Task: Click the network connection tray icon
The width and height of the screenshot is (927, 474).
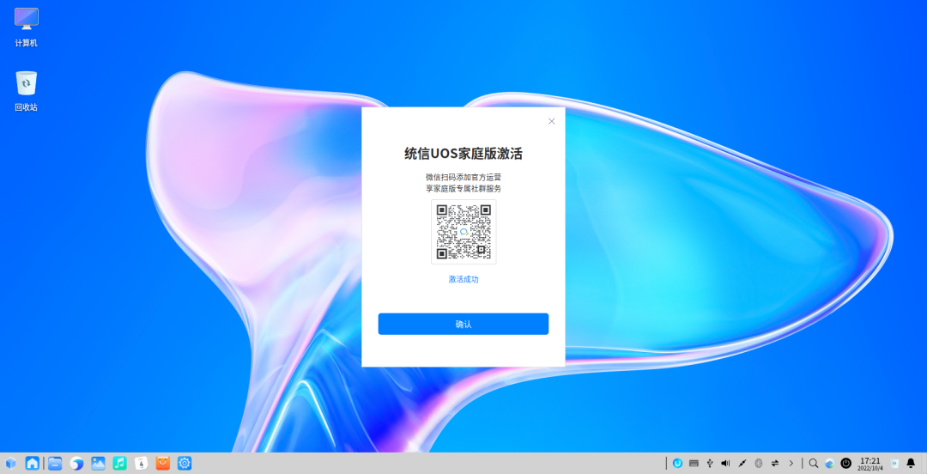Action: pyautogui.click(x=742, y=464)
